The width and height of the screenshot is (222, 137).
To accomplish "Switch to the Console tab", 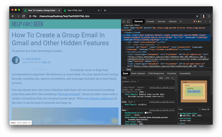I will coord(150,21).
